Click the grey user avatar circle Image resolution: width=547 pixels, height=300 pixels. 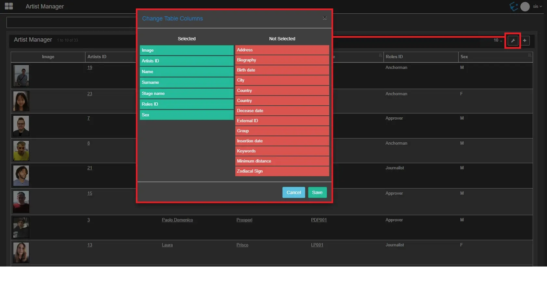525,7
